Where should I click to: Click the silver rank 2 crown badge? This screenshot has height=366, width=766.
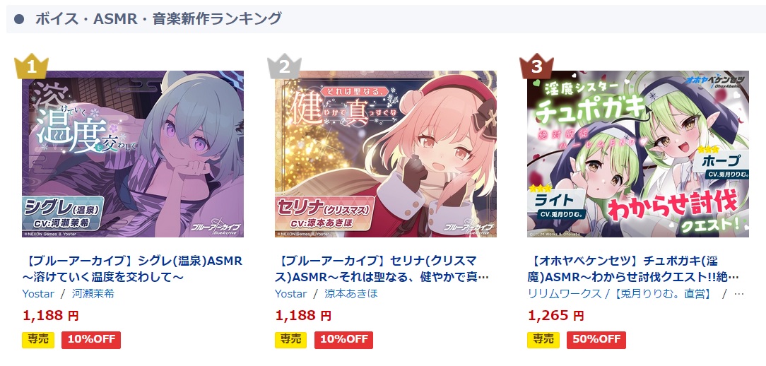[x=284, y=66]
